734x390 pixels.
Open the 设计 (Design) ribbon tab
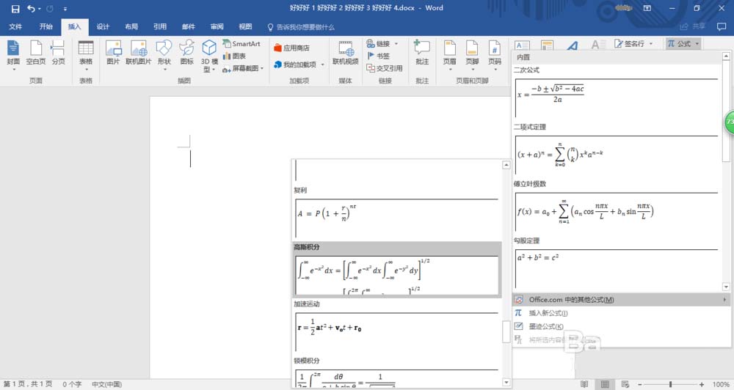103,26
